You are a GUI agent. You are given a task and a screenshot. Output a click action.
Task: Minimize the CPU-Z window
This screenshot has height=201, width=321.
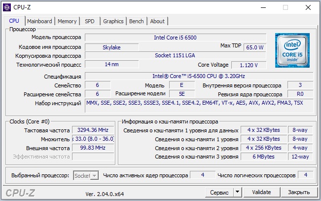263,7
